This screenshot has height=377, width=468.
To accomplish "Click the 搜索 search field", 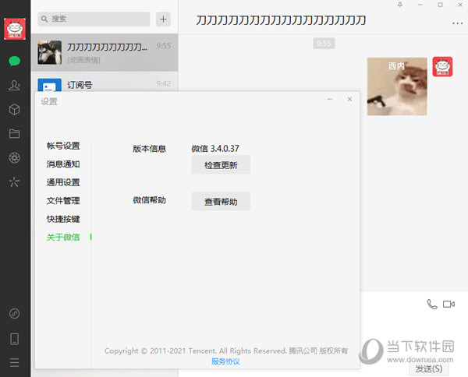I will (x=94, y=19).
